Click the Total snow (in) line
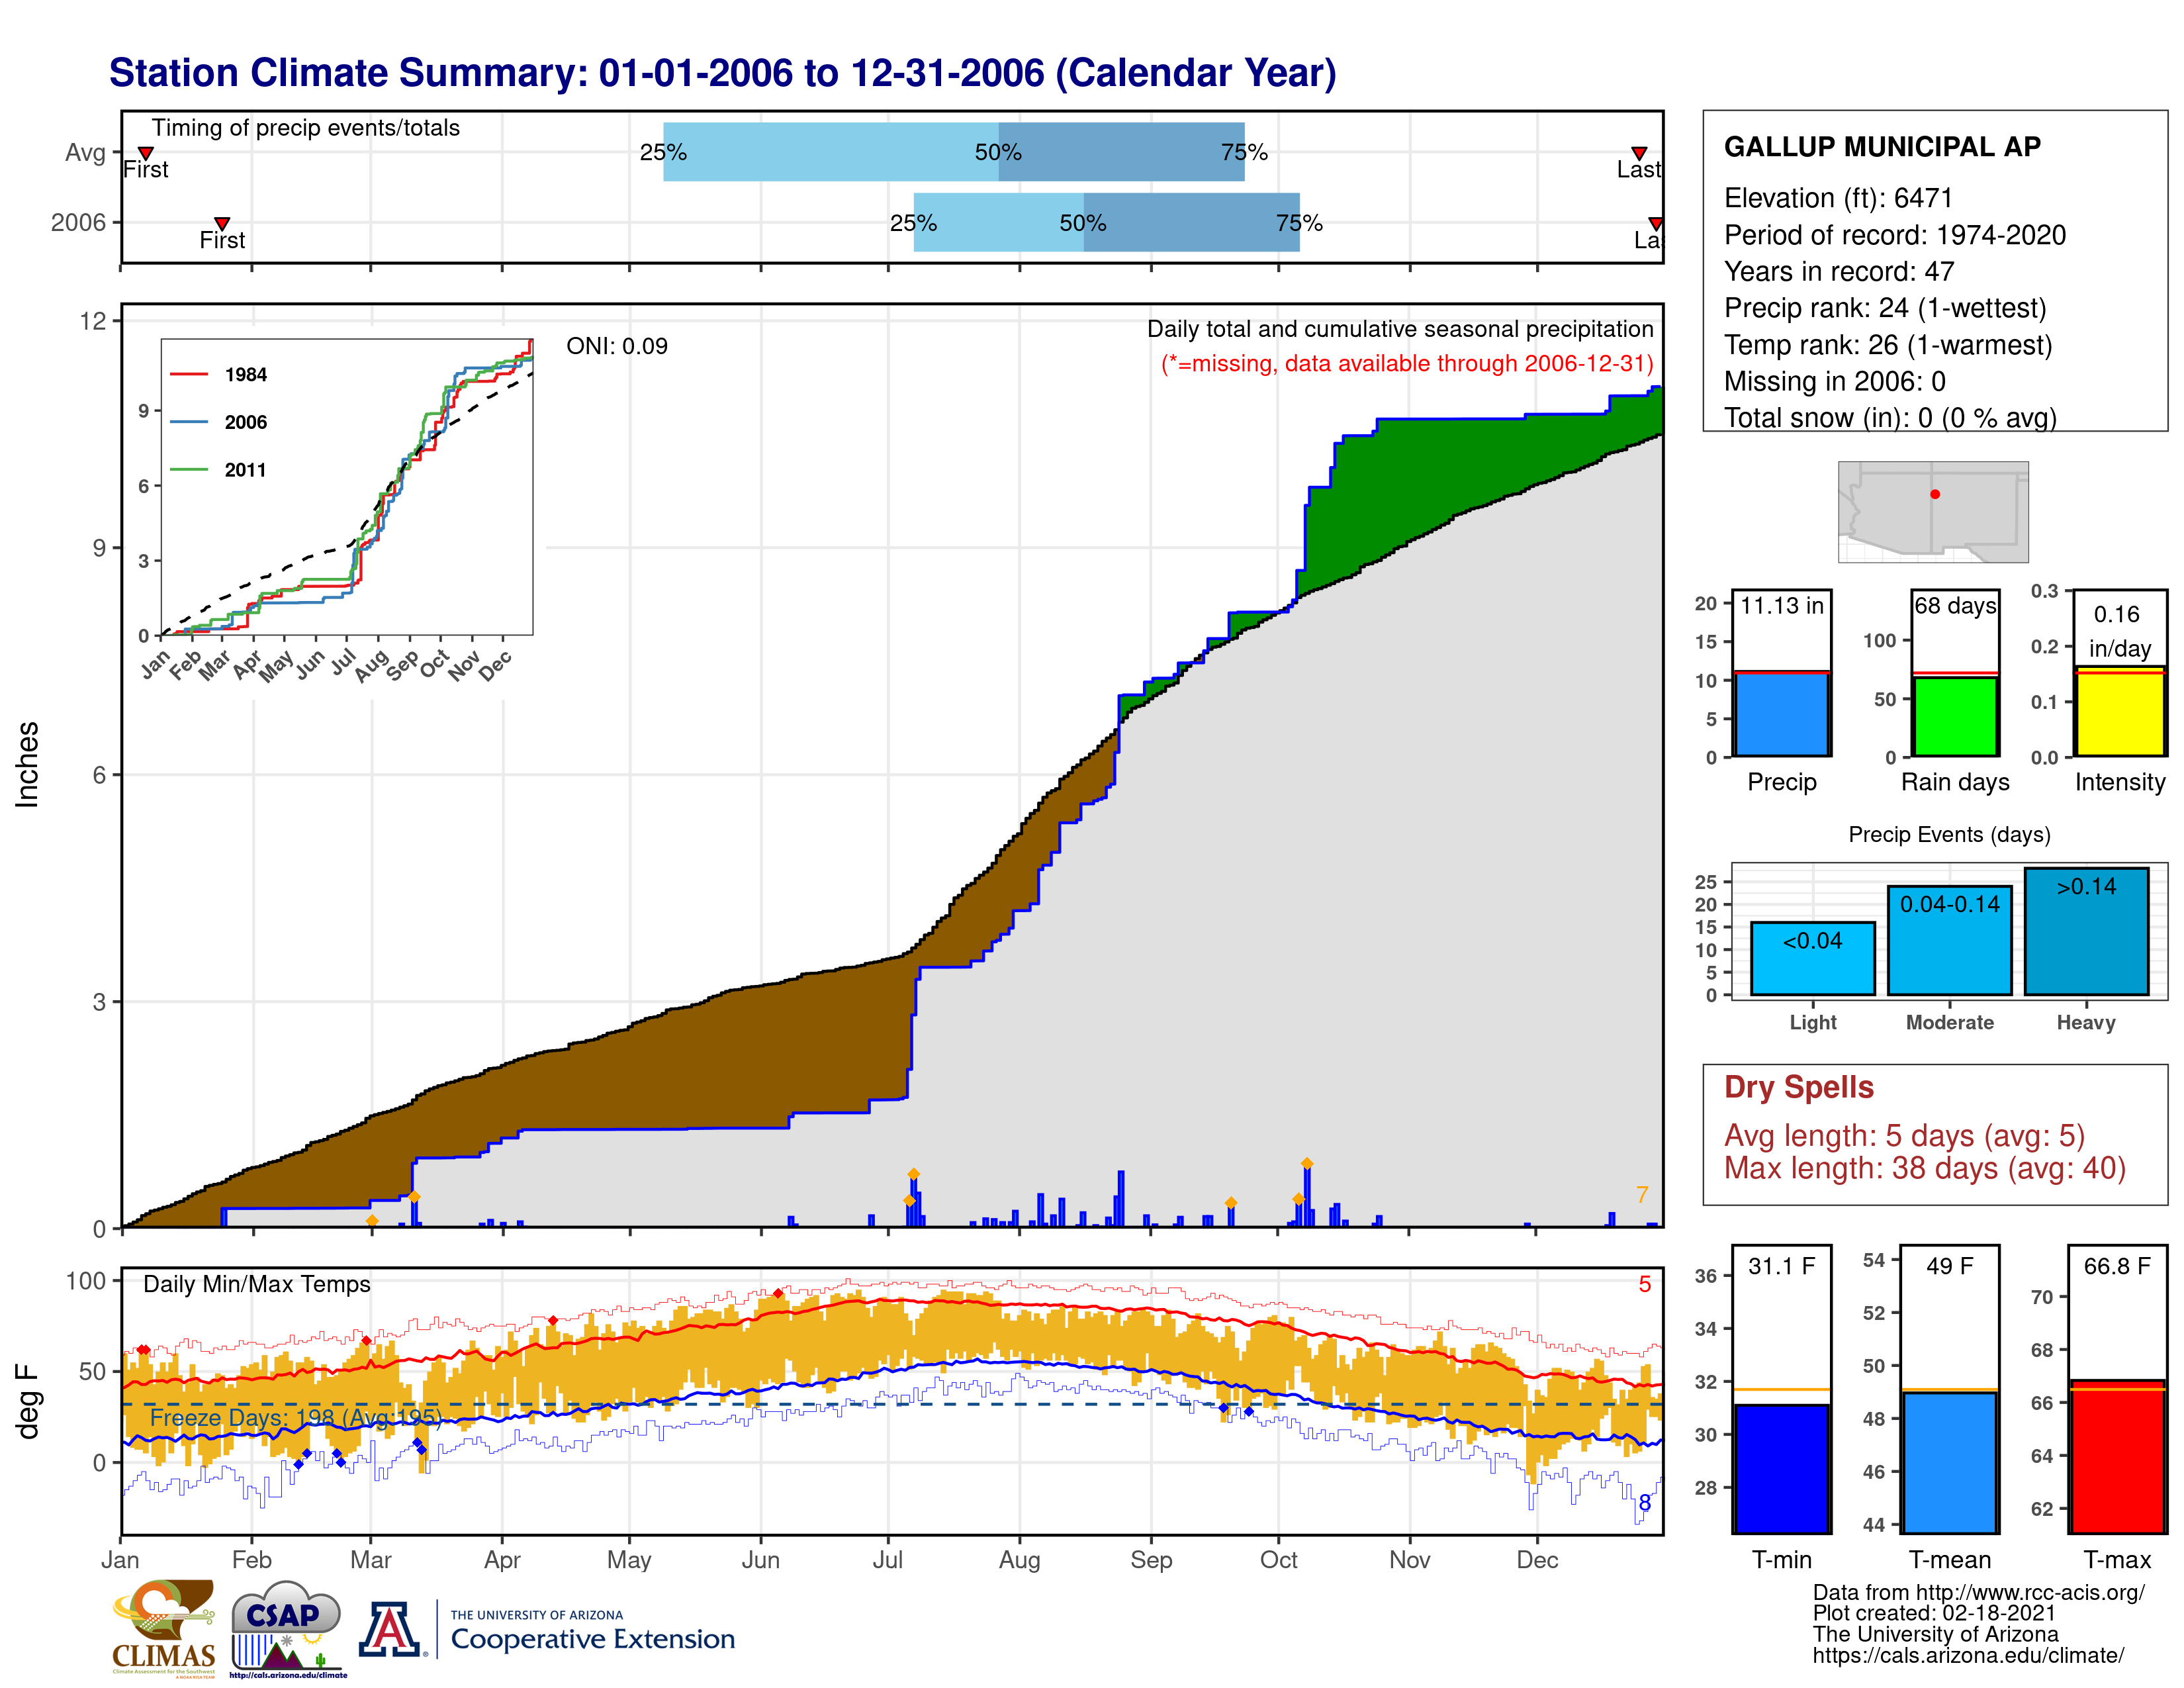Image resolution: width=2184 pixels, height=1688 pixels. 1890,418
